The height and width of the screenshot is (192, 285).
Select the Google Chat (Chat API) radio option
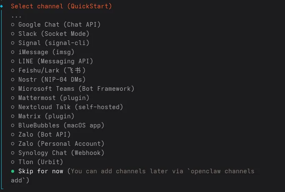pos(59,25)
